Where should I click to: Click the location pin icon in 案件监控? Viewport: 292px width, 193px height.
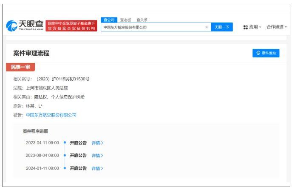(x=258, y=53)
